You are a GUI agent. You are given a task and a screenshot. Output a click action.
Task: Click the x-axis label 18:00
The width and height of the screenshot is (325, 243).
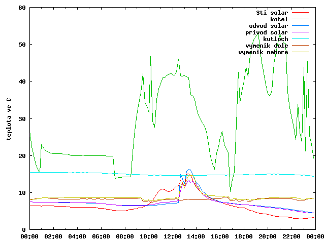click(x=244, y=236)
